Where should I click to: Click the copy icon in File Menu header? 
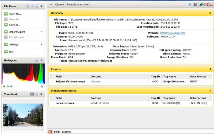coord(28,6)
